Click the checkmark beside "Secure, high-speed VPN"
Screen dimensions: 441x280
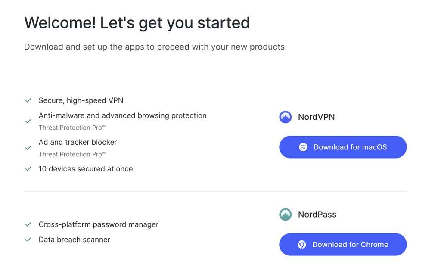[28, 100]
